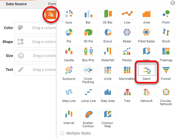Click the Shape binding field

click(x=35, y=42)
